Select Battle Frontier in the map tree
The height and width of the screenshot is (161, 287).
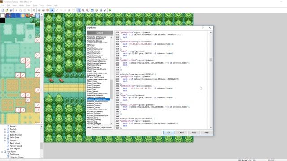click(x=16, y=135)
